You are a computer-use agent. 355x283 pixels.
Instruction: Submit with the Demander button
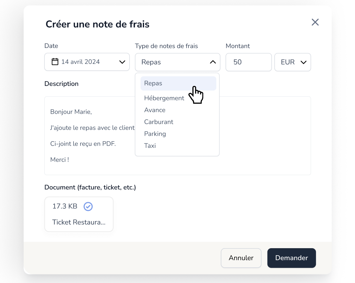coord(291,258)
